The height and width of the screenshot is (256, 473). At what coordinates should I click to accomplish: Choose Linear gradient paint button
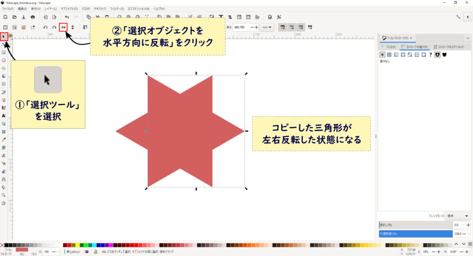pos(396,55)
